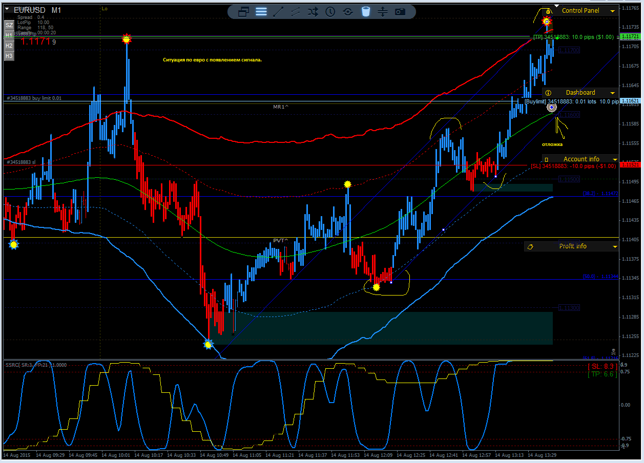Open the clock tool in toolbar
This screenshot has width=644, height=463.
pos(330,12)
